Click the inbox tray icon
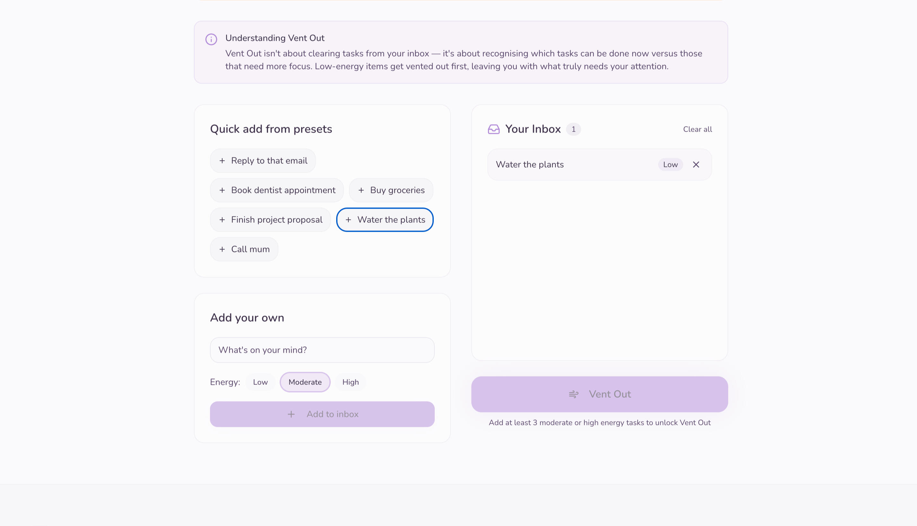917x526 pixels. pos(493,129)
